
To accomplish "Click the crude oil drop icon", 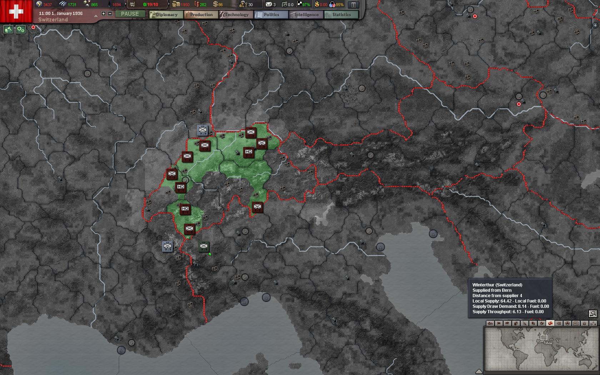I will (109, 4).
